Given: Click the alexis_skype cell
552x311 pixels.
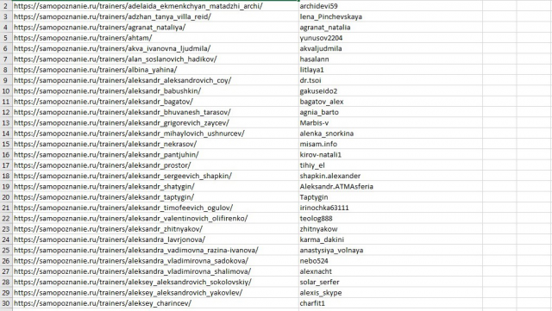Looking at the screenshot, I should coord(391,292).
